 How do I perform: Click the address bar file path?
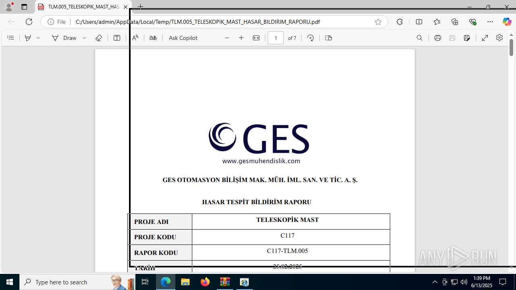[x=198, y=22]
